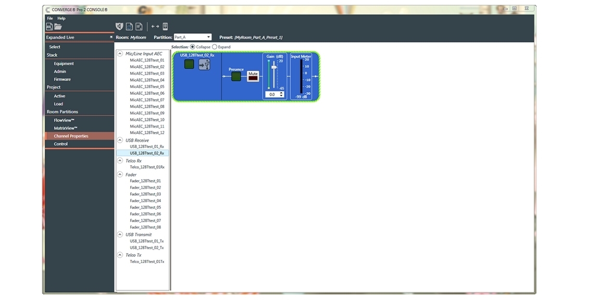The image size is (600, 300).
Task: Click the speaker mute toolbar icon
Action: pos(119,27)
